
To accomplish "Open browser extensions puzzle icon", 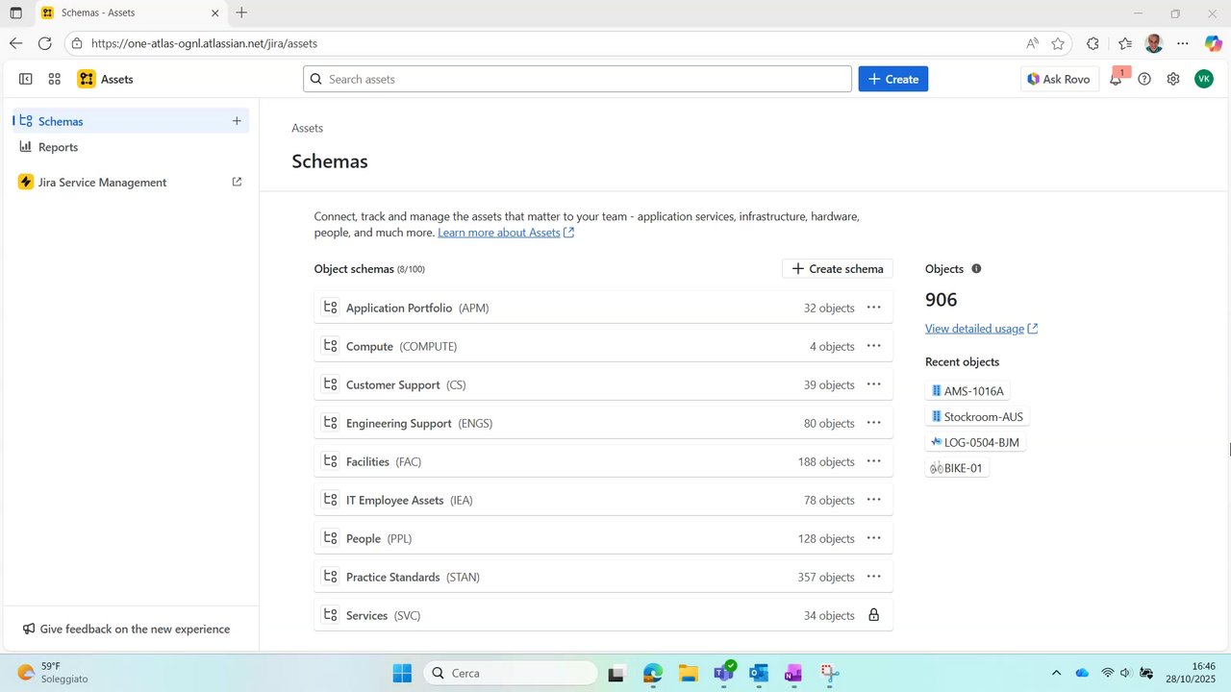I will [1093, 43].
